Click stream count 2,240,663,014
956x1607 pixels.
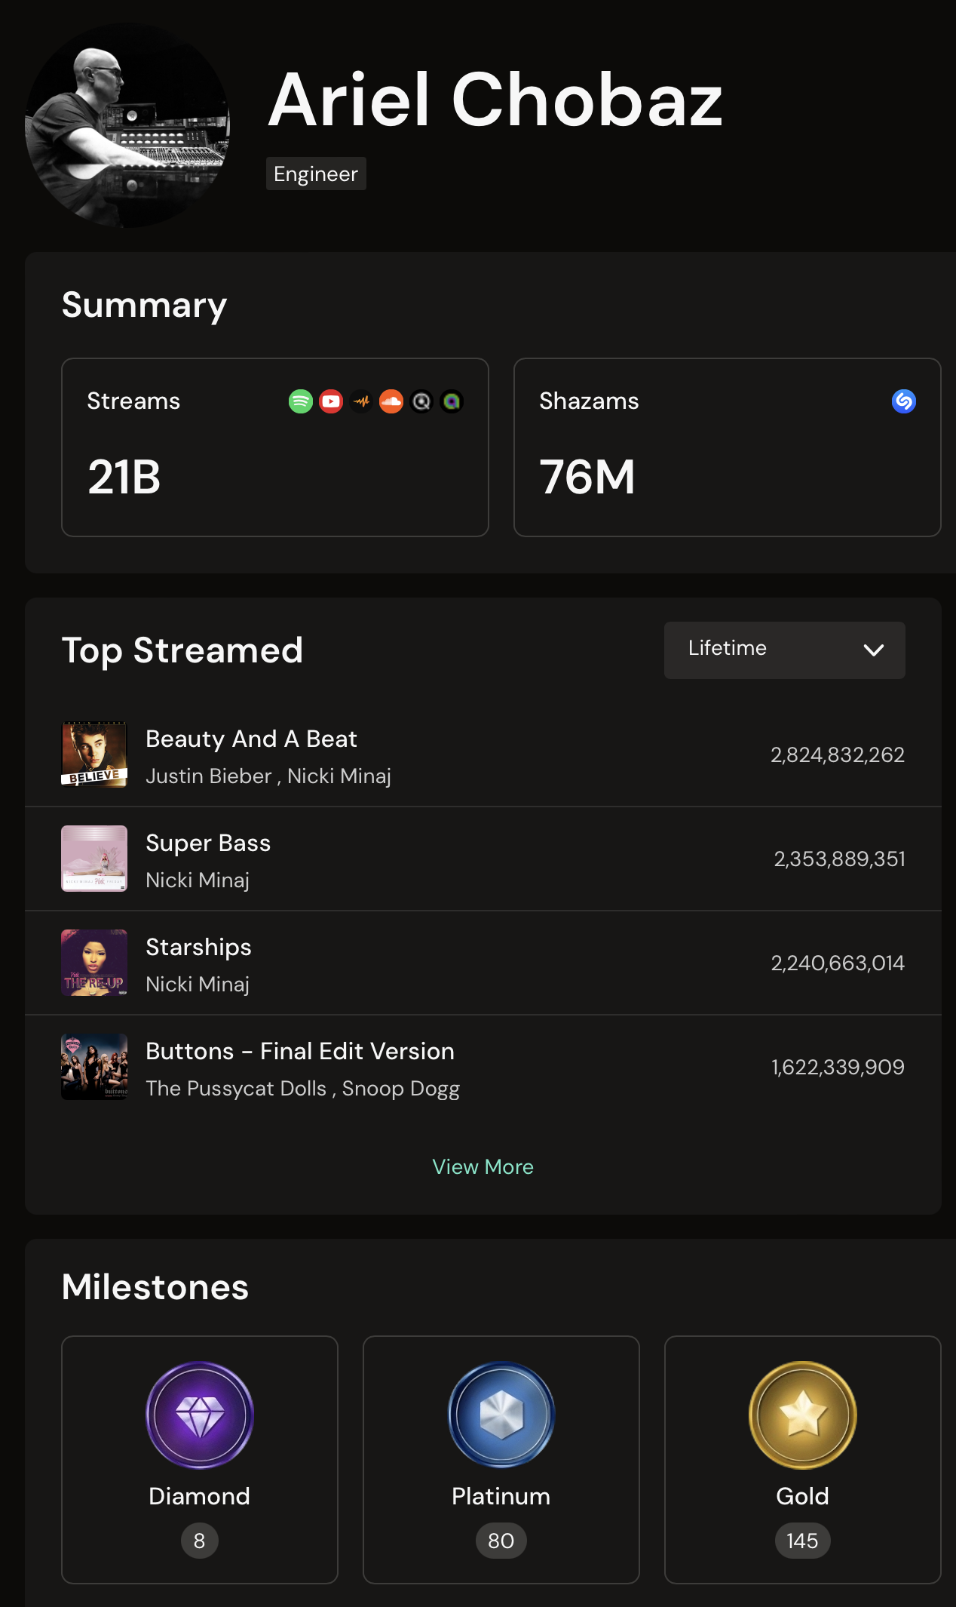tap(838, 963)
